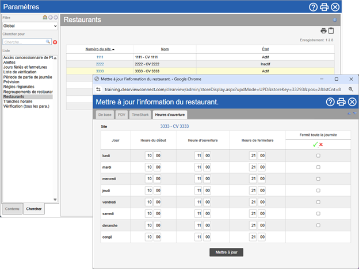Click zoom magnifier icon in Chrome address bar
The image size is (359, 269).
(351, 89)
